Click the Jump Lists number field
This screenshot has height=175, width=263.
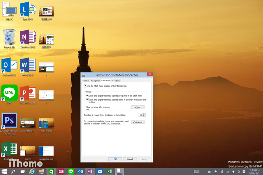point(140,115)
